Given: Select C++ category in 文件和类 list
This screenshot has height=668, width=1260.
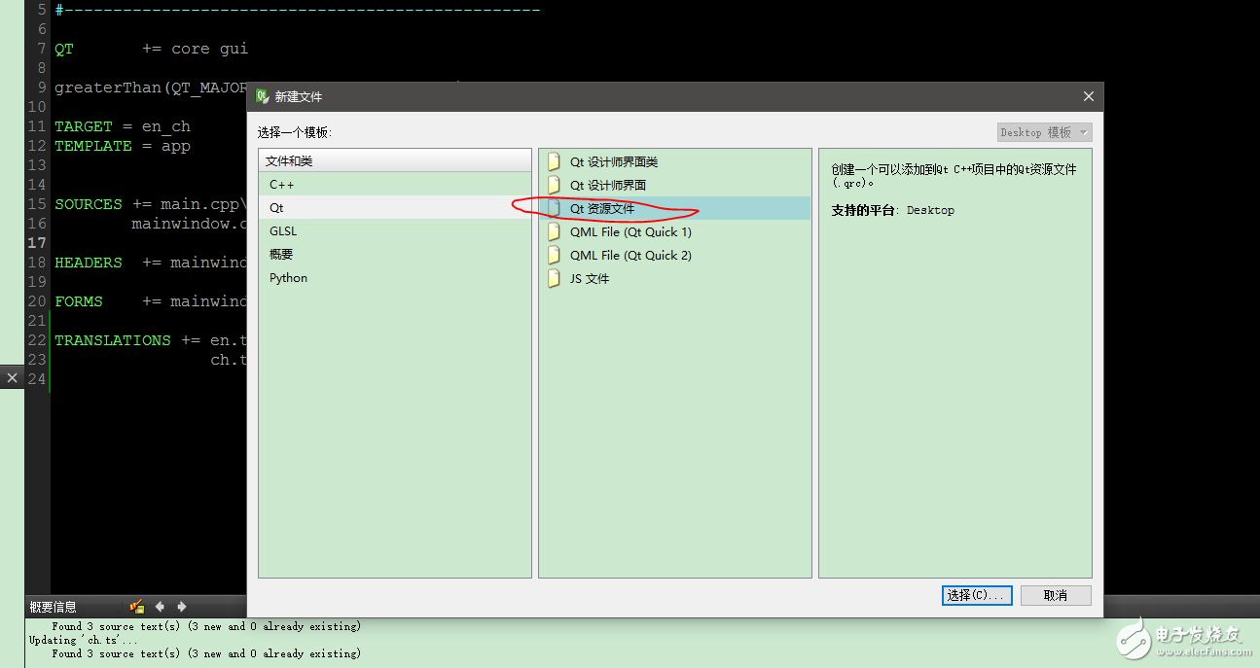Looking at the screenshot, I should (x=395, y=185).
